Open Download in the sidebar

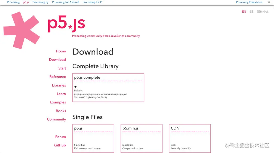57,60
